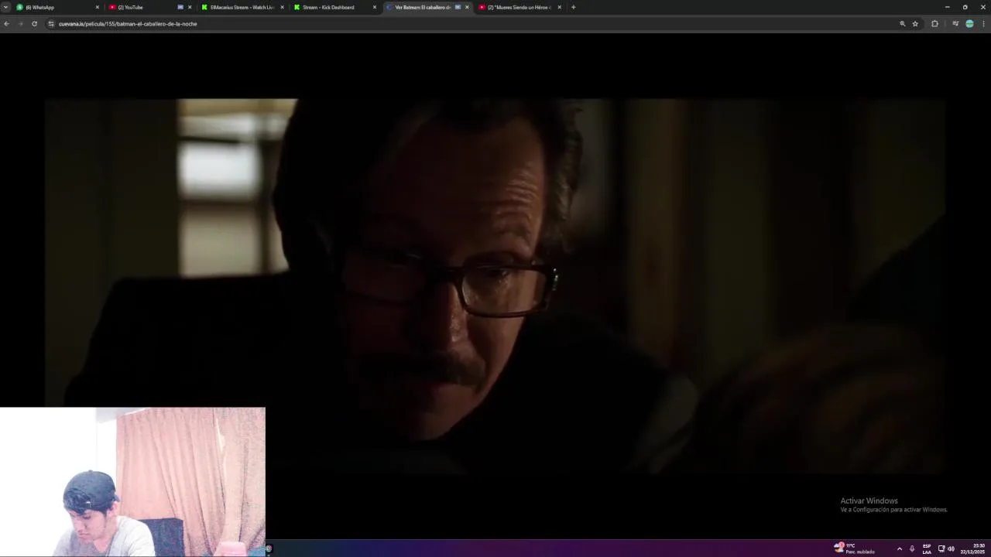Click the webcam overlay thumbnail
Viewport: 991px width, 557px height.
[132, 481]
